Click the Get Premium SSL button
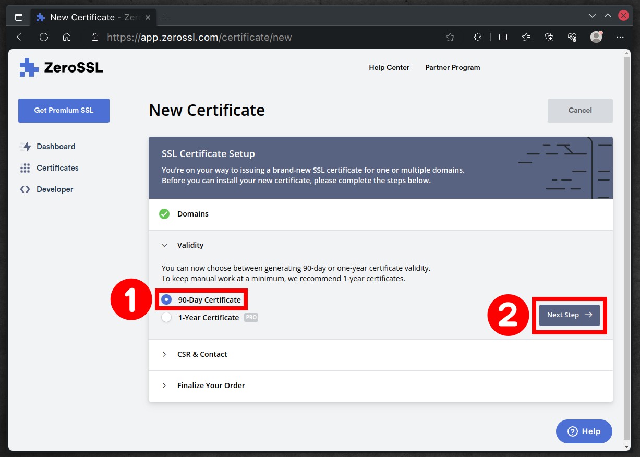This screenshot has height=457, width=640. [x=64, y=111]
